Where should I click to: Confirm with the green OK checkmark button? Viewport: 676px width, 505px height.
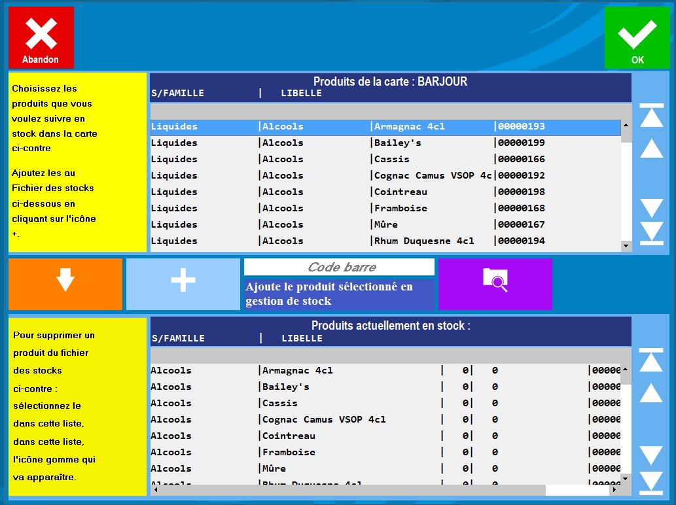pyautogui.click(x=637, y=37)
